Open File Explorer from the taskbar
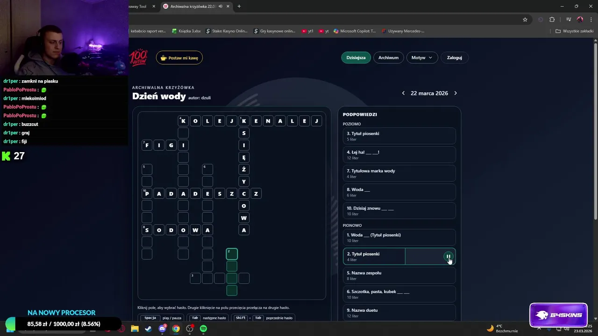This screenshot has width=598, height=336. coord(135,329)
